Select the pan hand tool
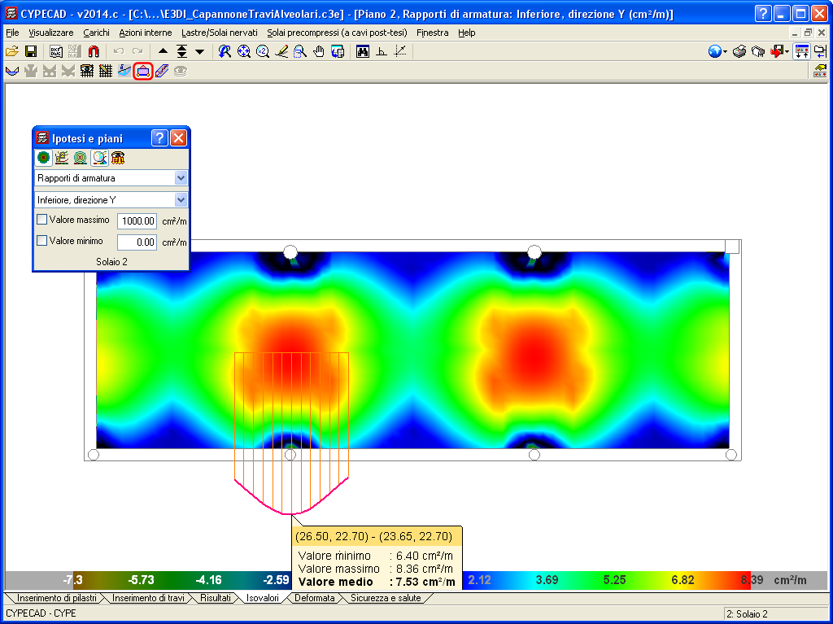This screenshot has height=624, width=833. [x=319, y=51]
